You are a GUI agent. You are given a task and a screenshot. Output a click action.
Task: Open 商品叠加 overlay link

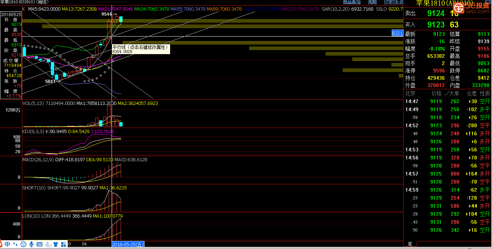click(x=352, y=2)
